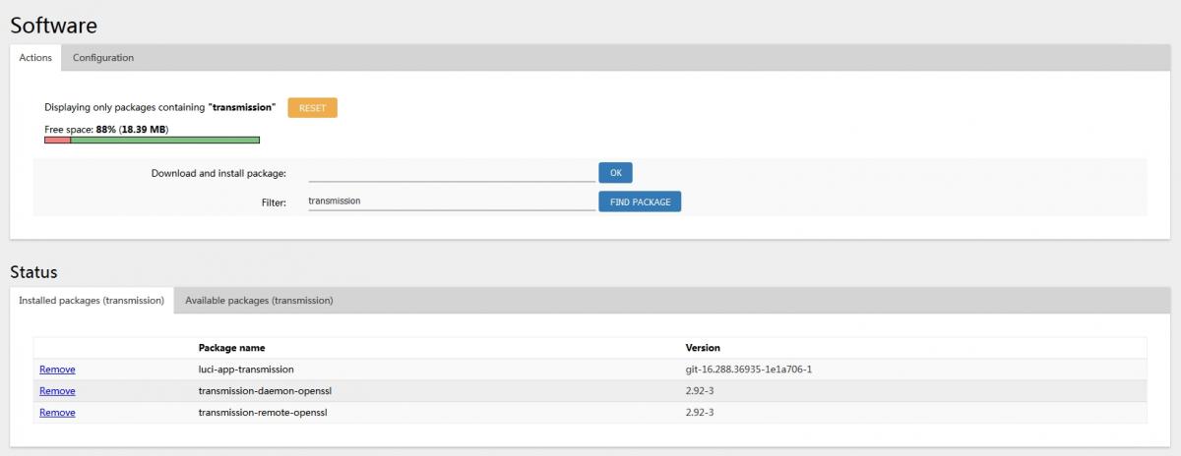Viewport: 1181px width, 456px height.
Task: Click the orange RESET button
Action: [312, 108]
